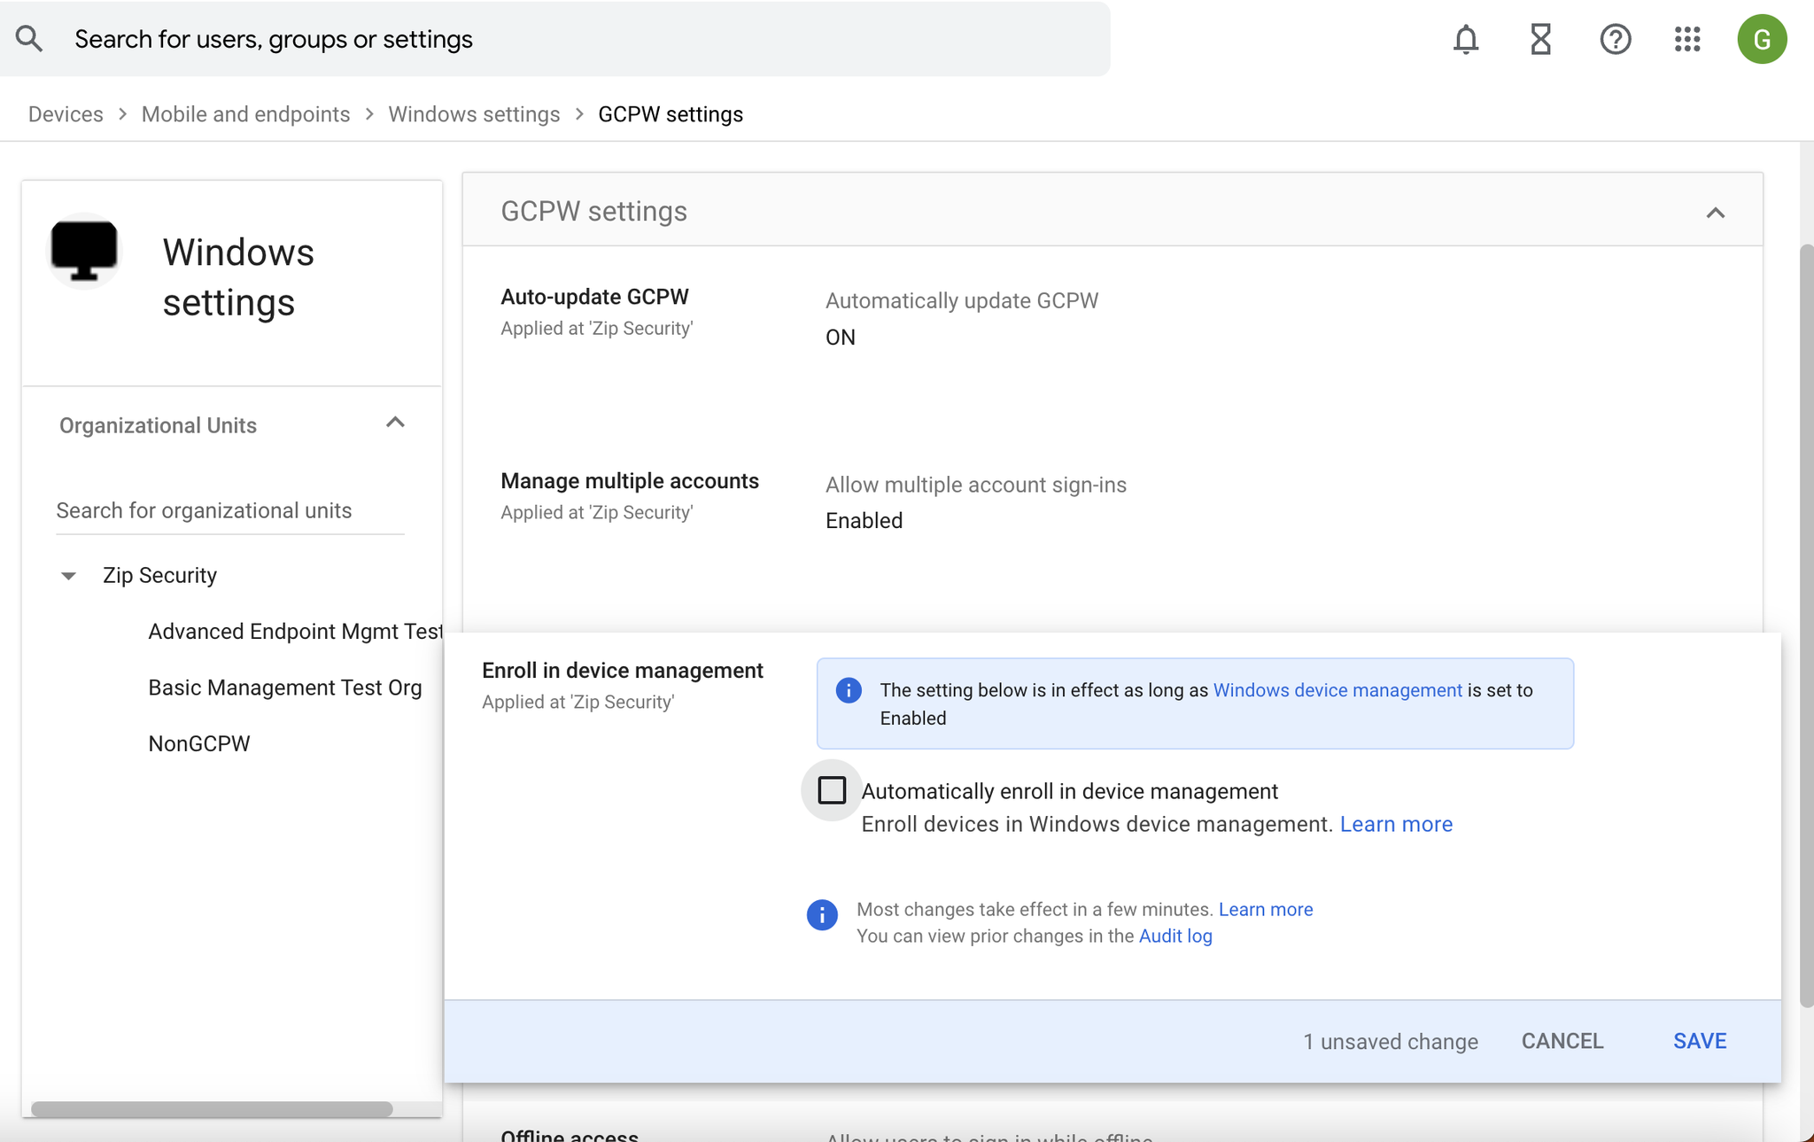Screen dimensions: 1814x1142
Task: Click the CANCEL button
Action: pyautogui.click(x=1562, y=1041)
